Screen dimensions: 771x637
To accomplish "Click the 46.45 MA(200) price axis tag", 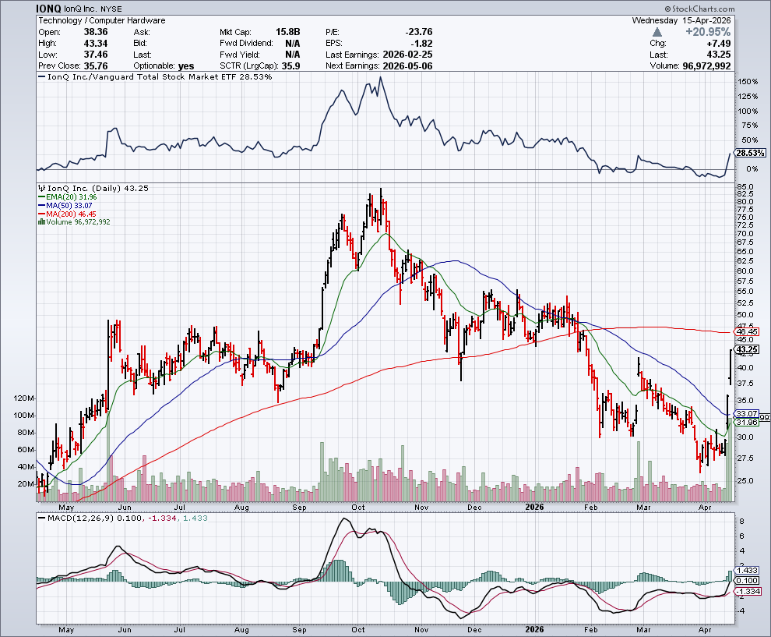I will [x=744, y=331].
